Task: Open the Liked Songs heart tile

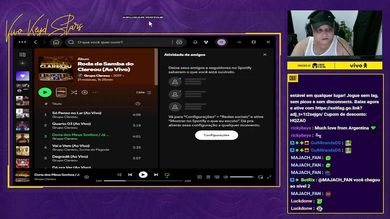Action: point(23,76)
